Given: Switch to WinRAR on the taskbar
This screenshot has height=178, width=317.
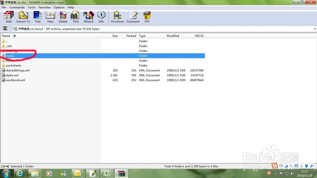Looking at the screenshot, I should click(121, 173).
